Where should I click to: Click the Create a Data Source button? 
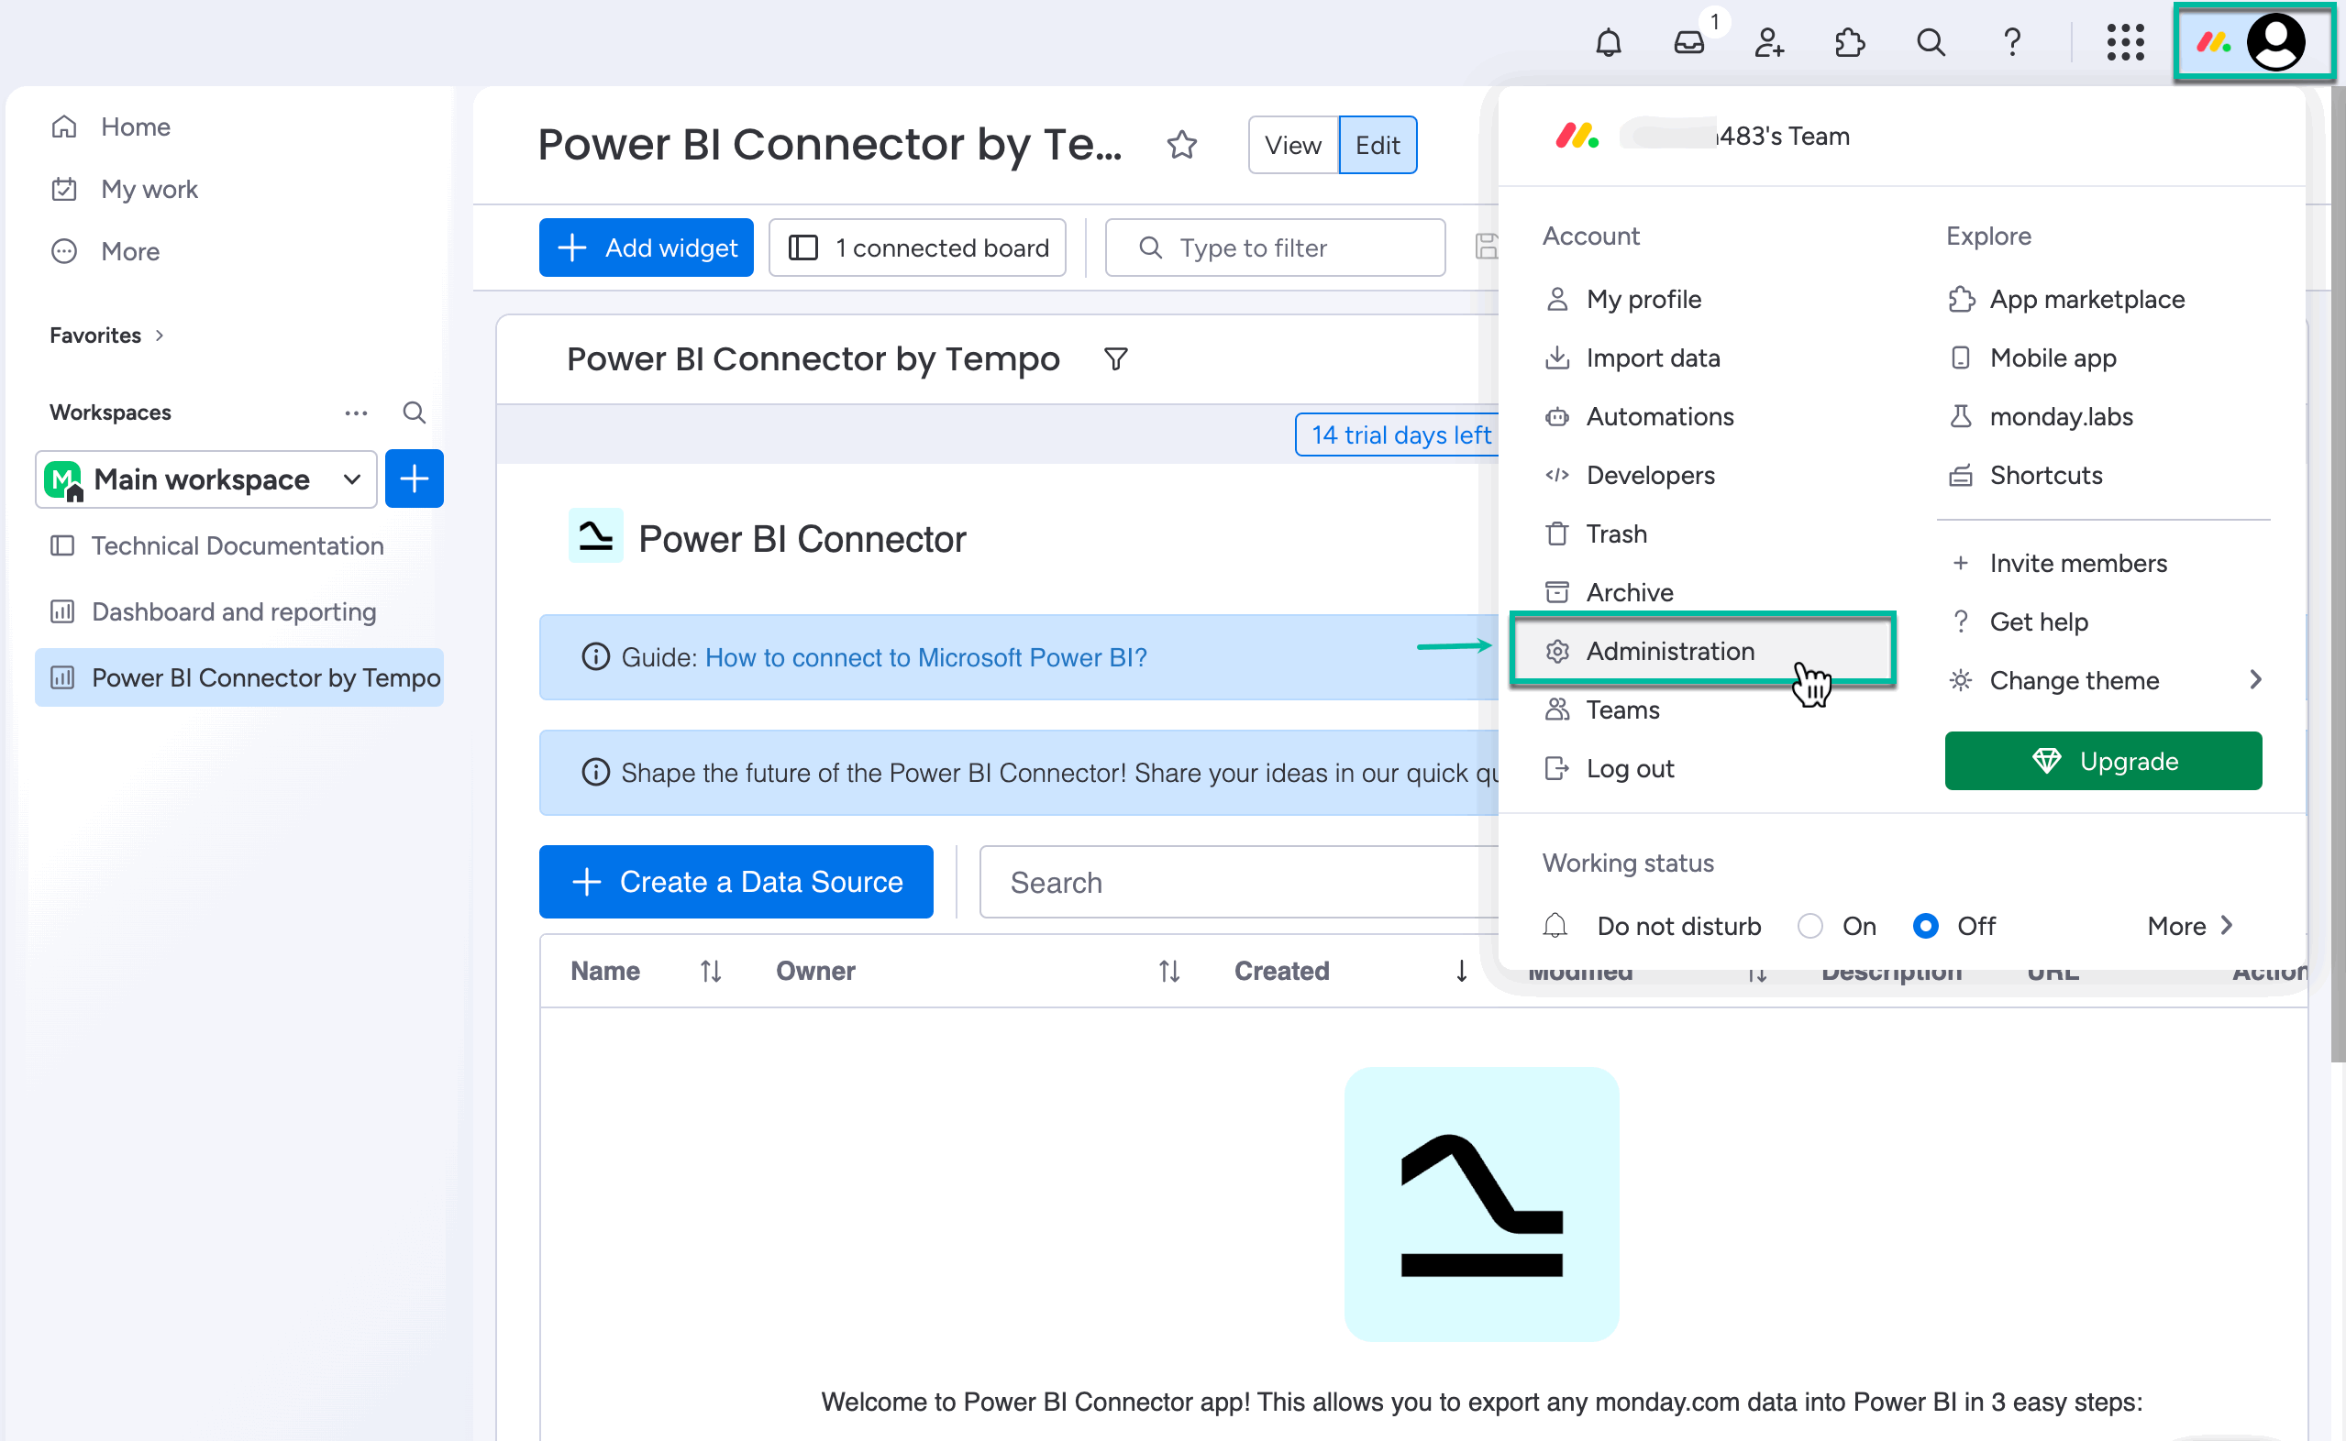click(x=736, y=882)
